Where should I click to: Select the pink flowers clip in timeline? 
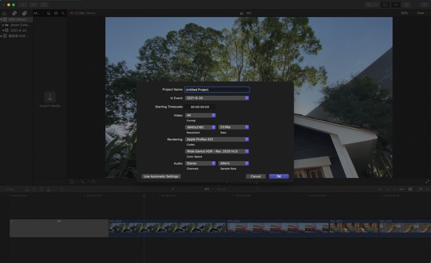click(x=278, y=228)
